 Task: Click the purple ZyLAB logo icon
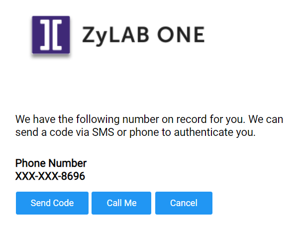click(51, 35)
